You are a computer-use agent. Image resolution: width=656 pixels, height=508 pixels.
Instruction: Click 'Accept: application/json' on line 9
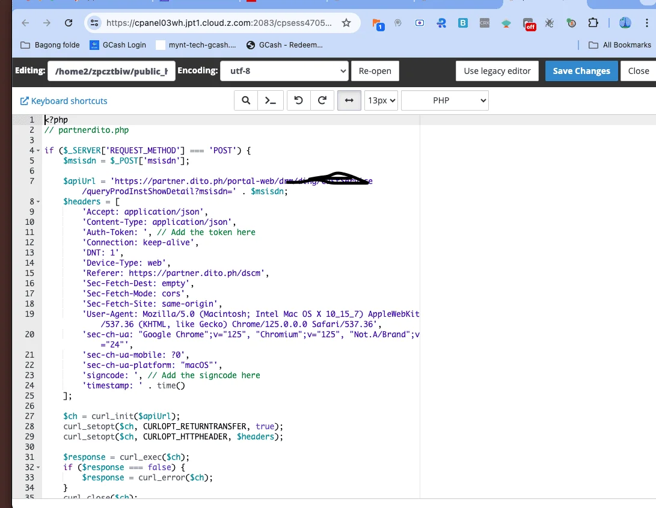point(145,212)
